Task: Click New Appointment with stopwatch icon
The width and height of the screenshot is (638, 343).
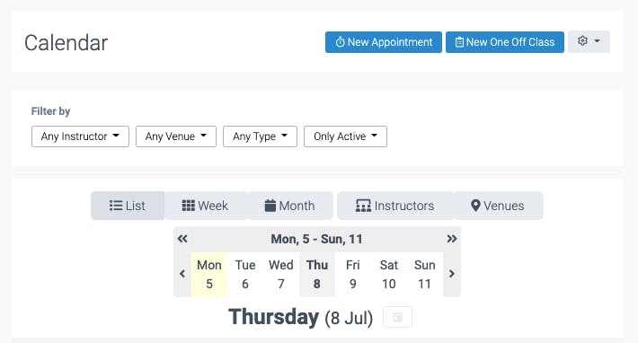Action: pos(384,42)
